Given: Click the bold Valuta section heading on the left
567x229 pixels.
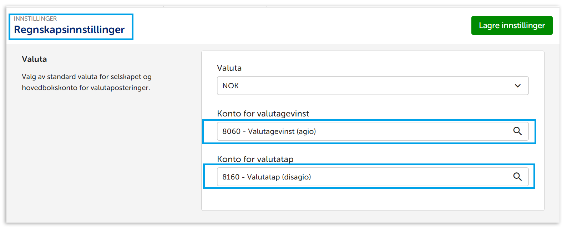Looking at the screenshot, I should pyautogui.click(x=34, y=59).
